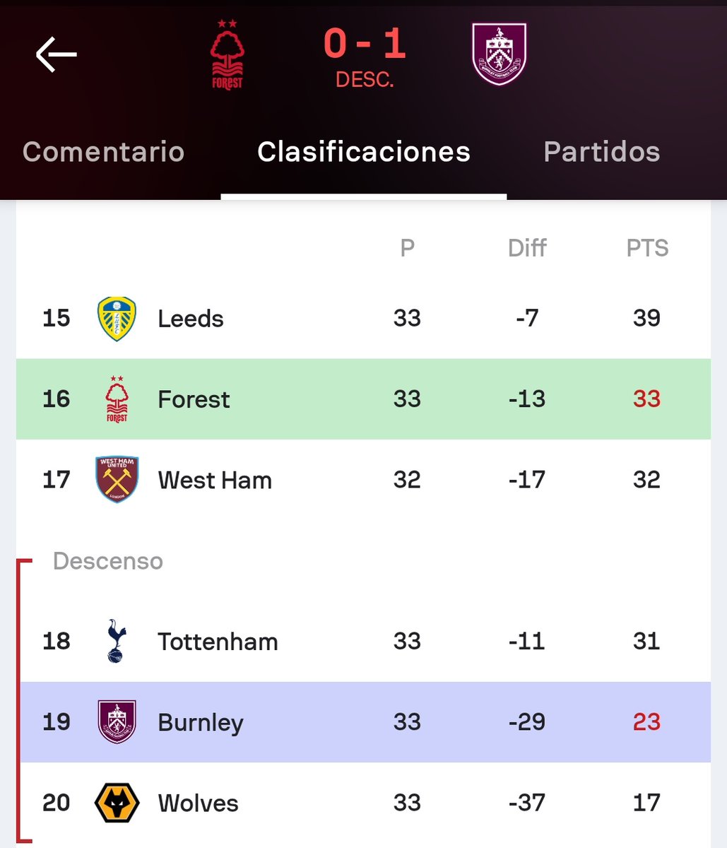Tap the Descenso zone label

pos(108,561)
